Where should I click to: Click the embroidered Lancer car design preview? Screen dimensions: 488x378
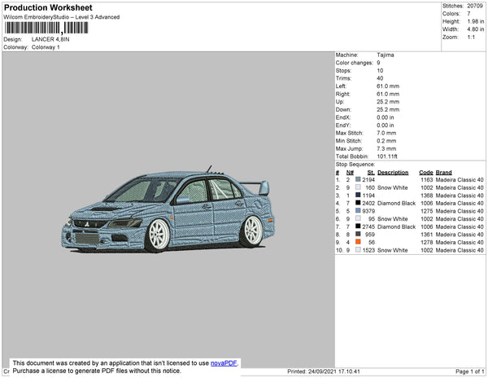tap(168, 209)
